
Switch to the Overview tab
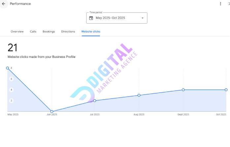[17, 32]
